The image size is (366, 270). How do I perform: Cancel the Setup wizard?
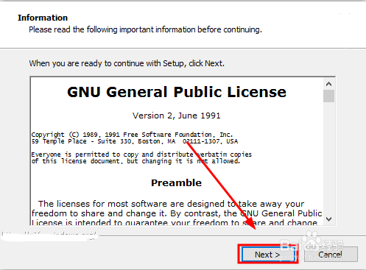pyautogui.click(x=331, y=255)
